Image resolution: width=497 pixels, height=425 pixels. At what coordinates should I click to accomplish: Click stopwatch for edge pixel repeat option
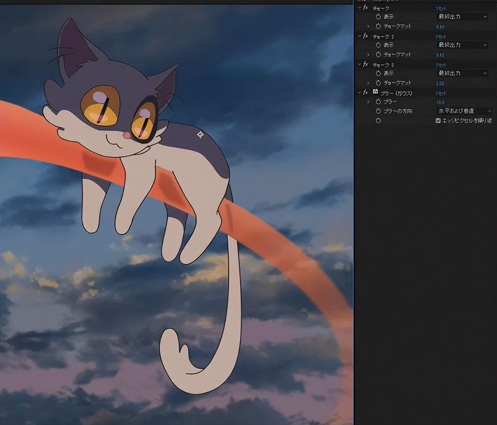pyautogui.click(x=378, y=121)
